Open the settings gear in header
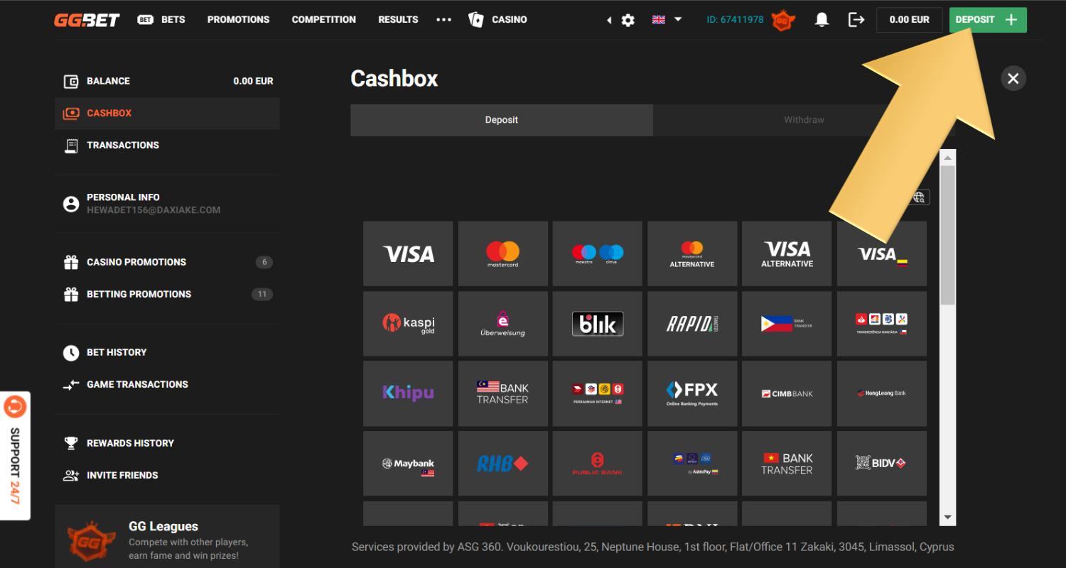 628,20
